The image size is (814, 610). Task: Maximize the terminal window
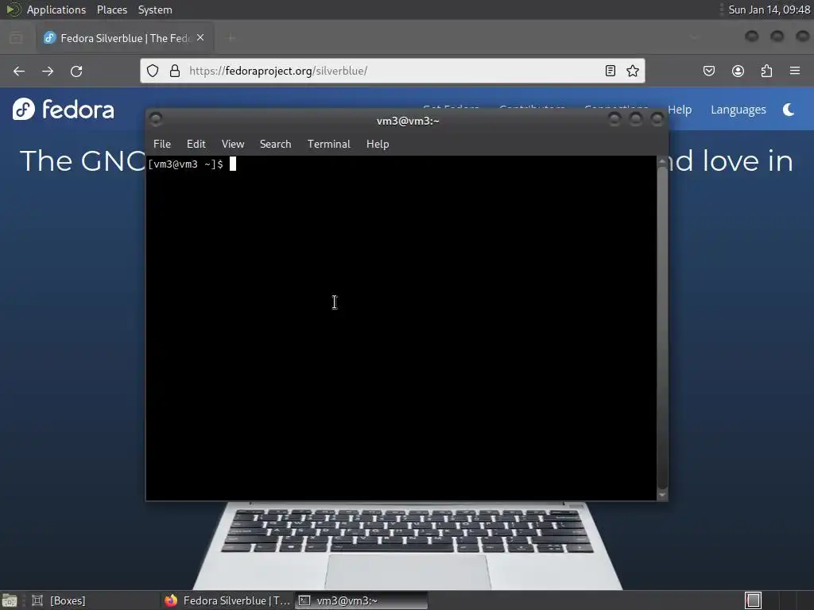tap(635, 120)
